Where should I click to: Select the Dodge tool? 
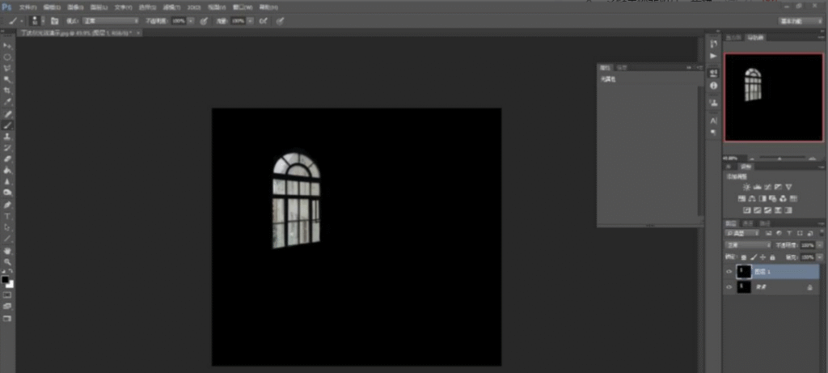[7, 193]
